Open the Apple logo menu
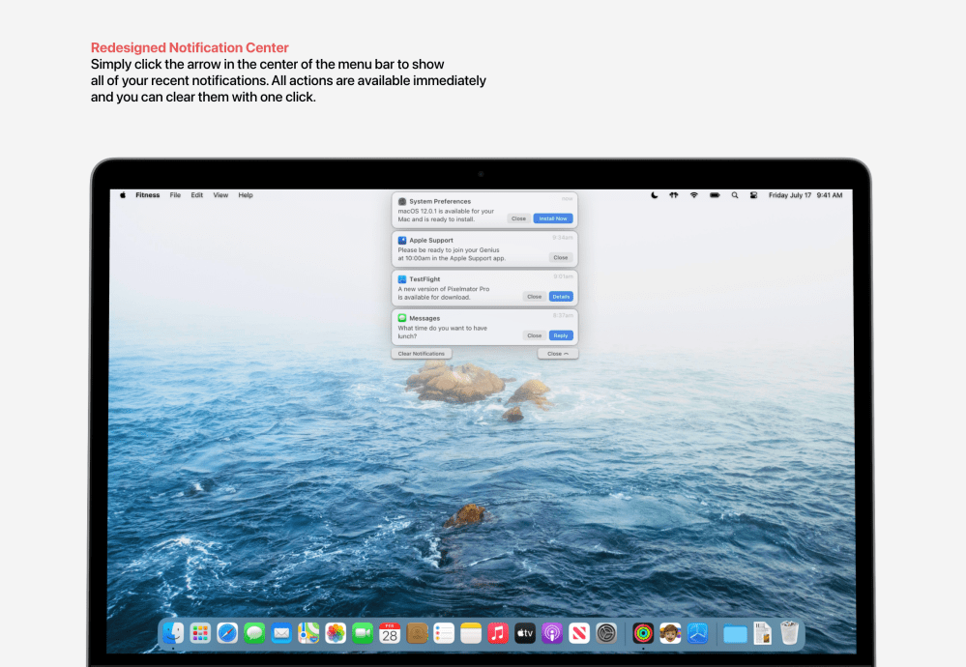This screenshot has width=966, height=667. (123, 195)
